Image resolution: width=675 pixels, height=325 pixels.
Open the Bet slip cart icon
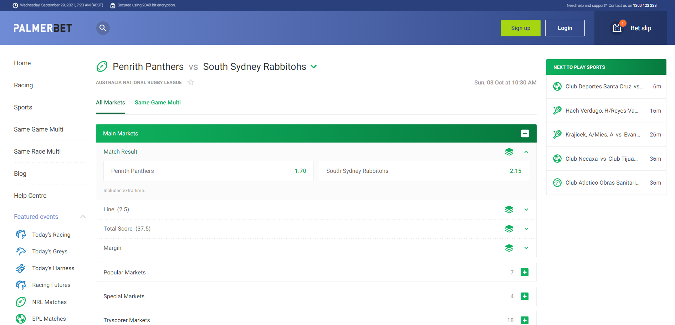pos(617,28)
